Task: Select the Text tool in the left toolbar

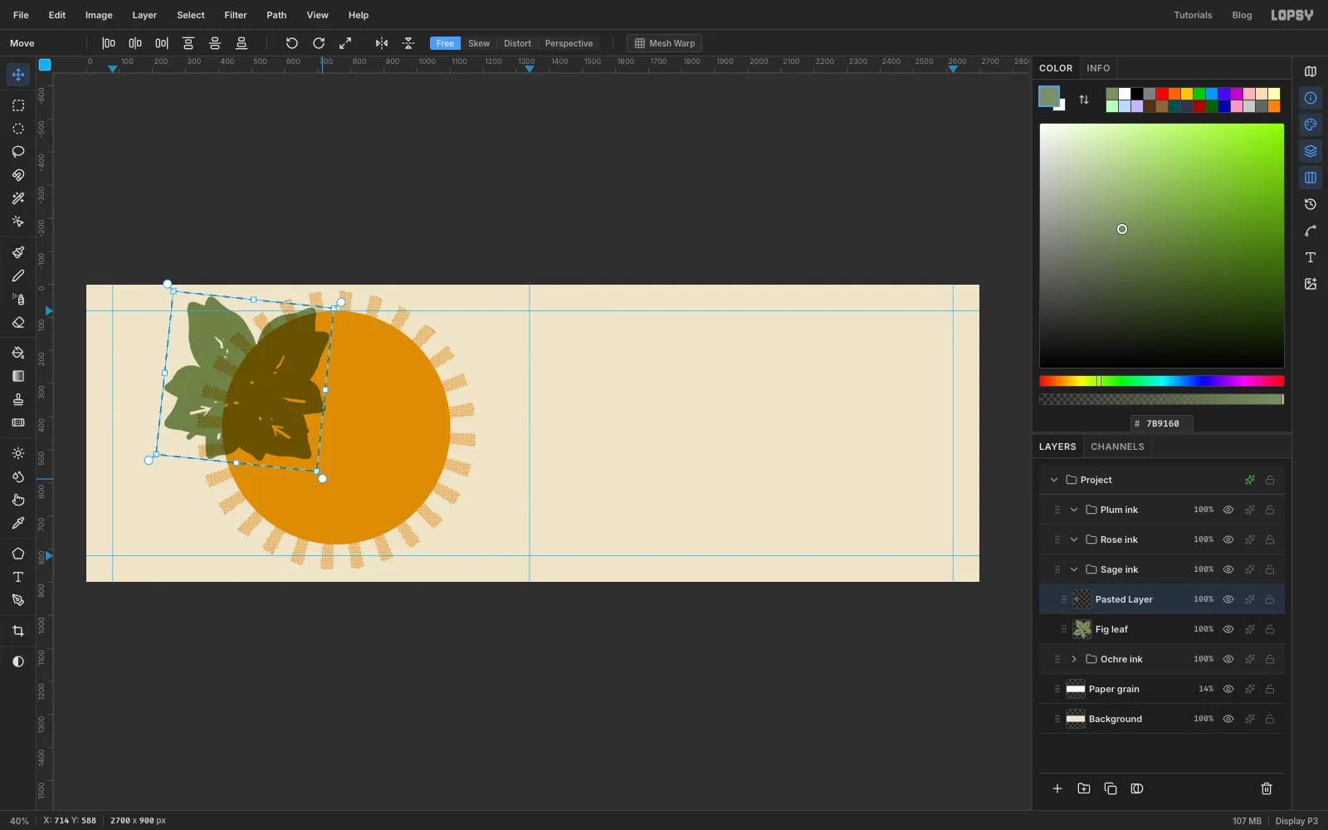Action: [x=18, y=577]
